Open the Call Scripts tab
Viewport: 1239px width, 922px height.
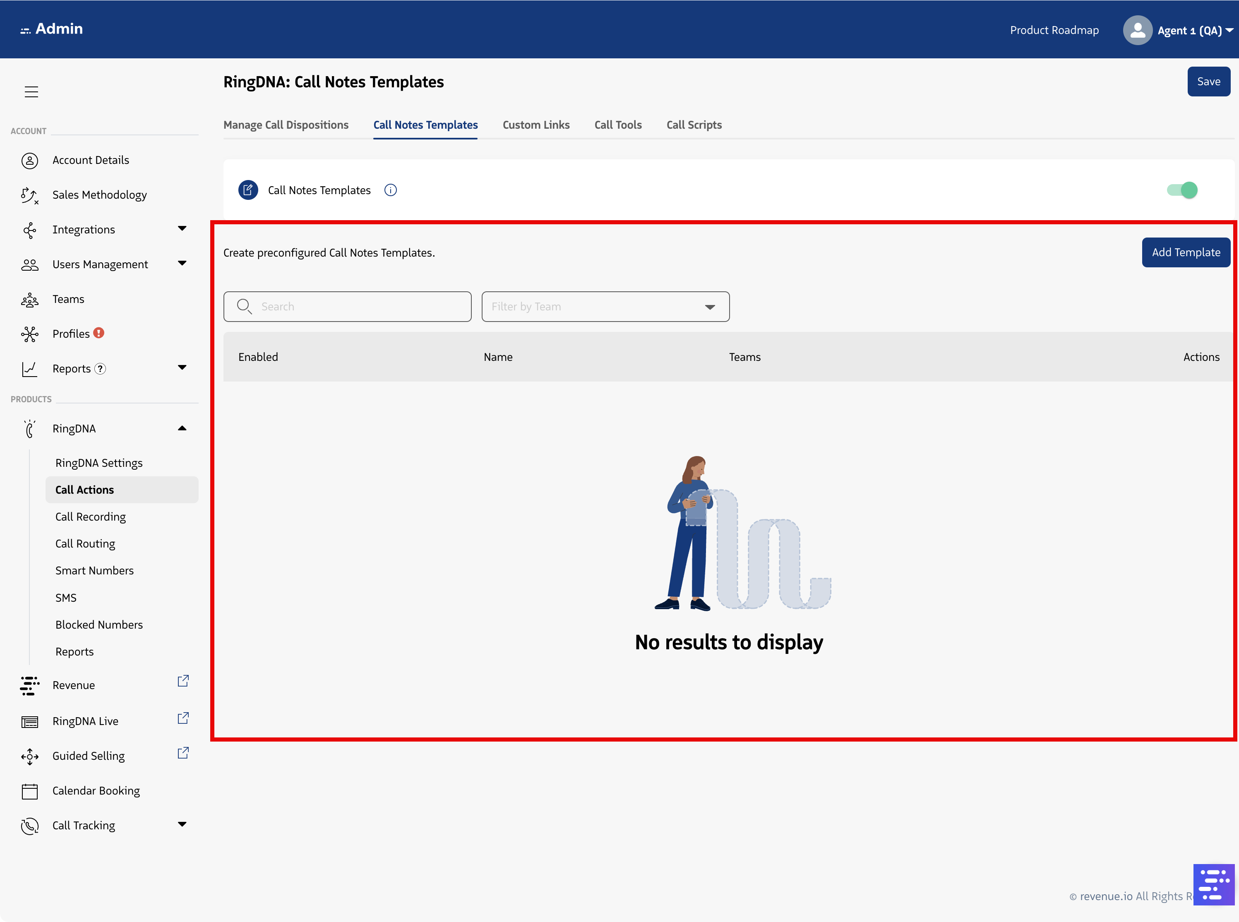pos(694,125)
